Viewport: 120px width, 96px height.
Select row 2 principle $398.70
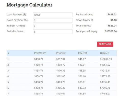(61, 65)
